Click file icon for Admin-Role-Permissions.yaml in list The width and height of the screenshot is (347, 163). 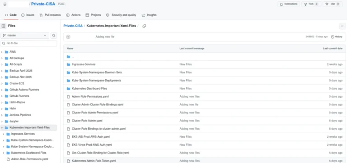[68, 97]
